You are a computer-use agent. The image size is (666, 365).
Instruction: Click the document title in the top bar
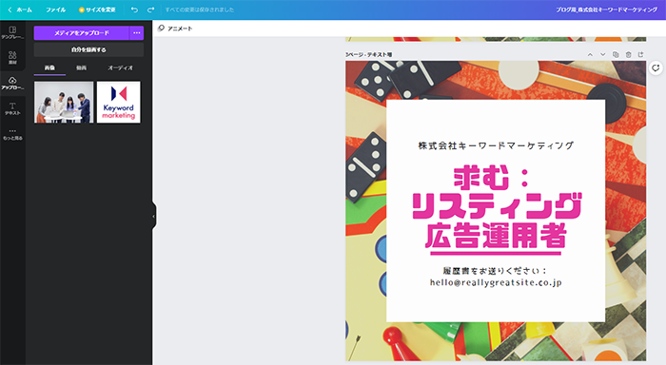pyautogui.click(x=607, y=10)
